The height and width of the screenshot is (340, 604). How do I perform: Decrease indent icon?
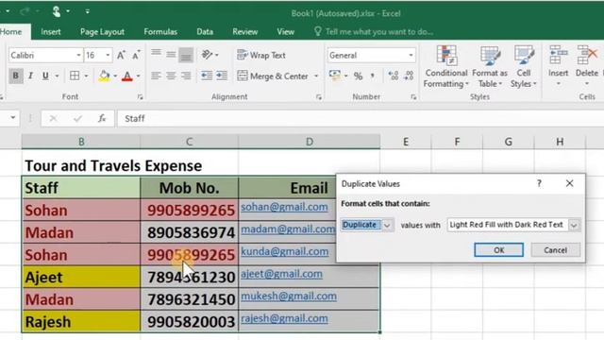click(x=207, y=76)
